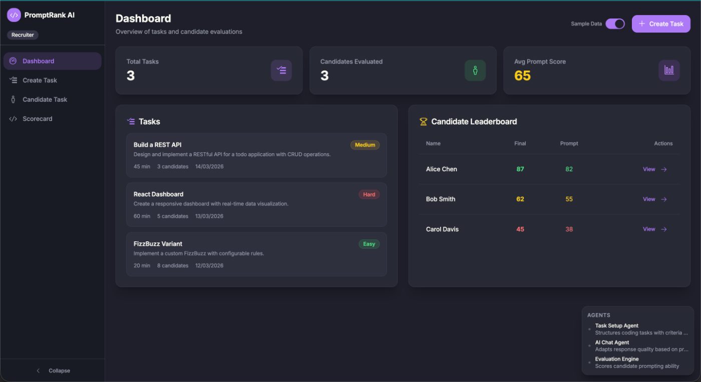Click the Recruiter role badge
The image size is (701, 382).
(x=23, y=35)
